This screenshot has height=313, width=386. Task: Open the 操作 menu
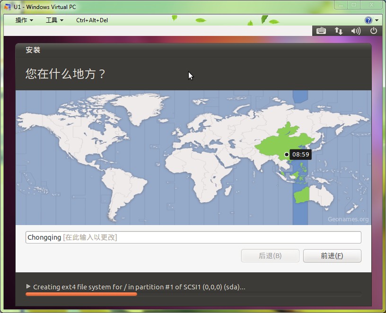click(x=24, y=20)
